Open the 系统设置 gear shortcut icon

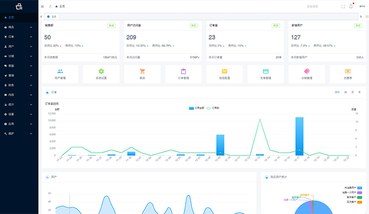(101, 71)
